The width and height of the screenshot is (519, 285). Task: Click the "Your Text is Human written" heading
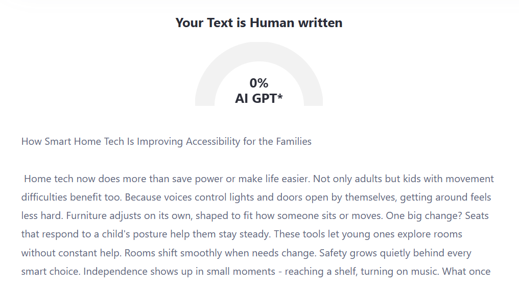[x=258, y=23]
